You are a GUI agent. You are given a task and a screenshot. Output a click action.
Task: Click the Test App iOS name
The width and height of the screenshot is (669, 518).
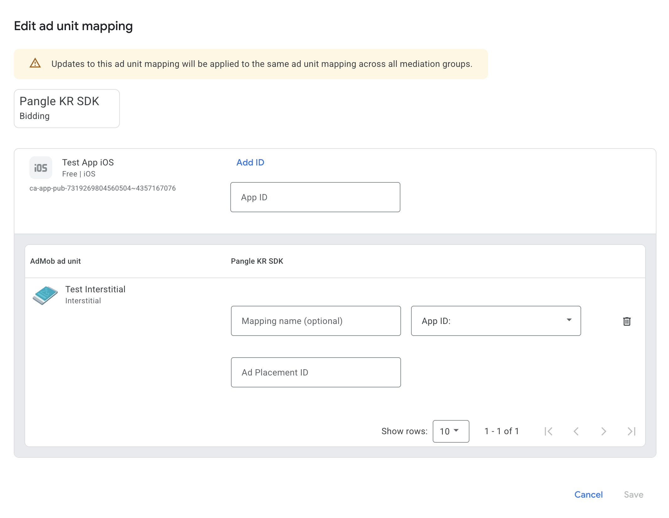88,162
